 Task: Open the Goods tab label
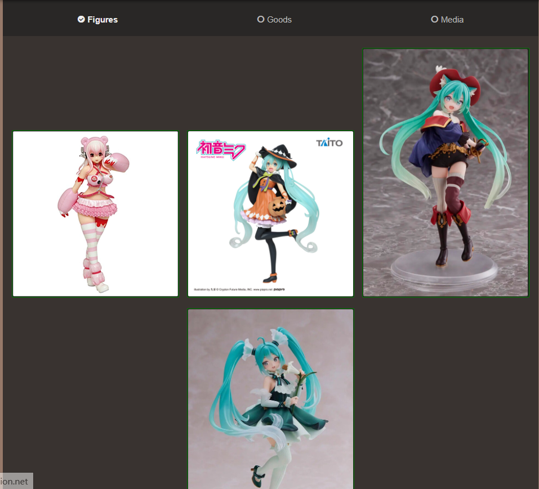click(x=279, y=20)
